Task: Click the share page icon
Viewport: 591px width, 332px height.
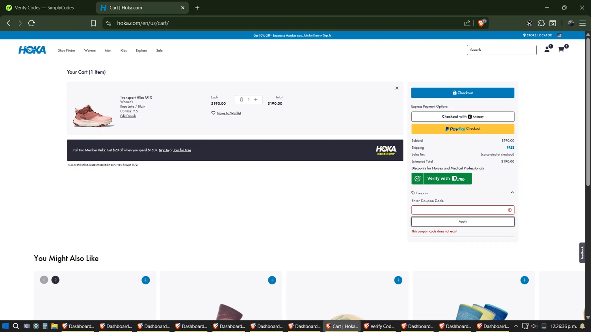Action: [467, 23]
